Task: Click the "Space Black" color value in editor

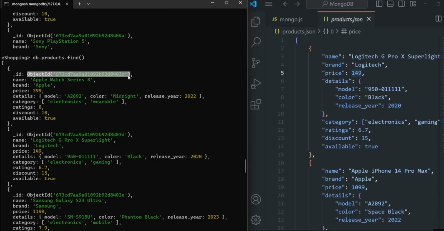Action: click(386, 212)
